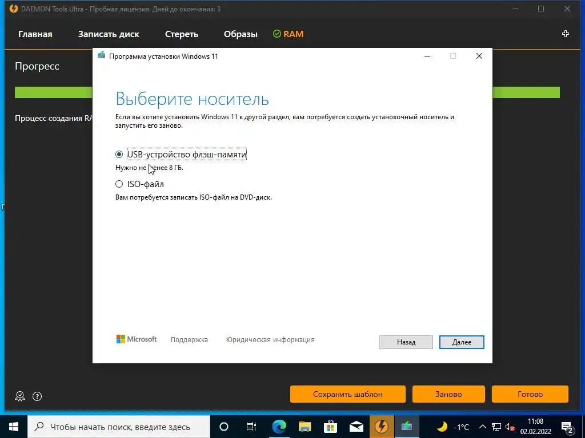Open the Поддержка link
This screenshot has width=585, height=438.
pos(189,340)
